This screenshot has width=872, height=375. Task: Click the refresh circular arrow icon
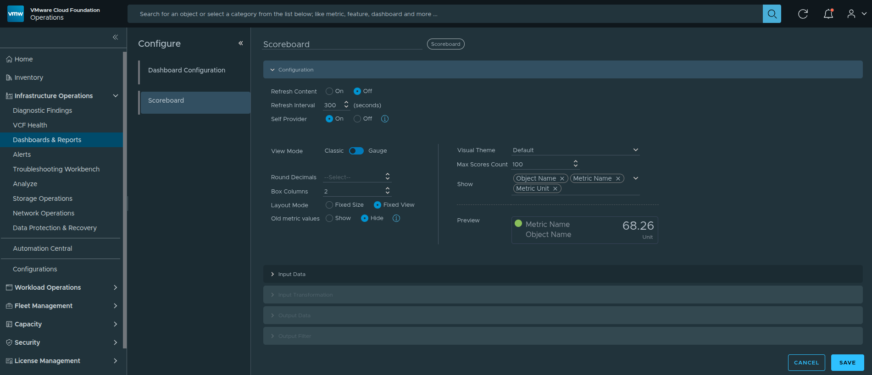[803, 14]
